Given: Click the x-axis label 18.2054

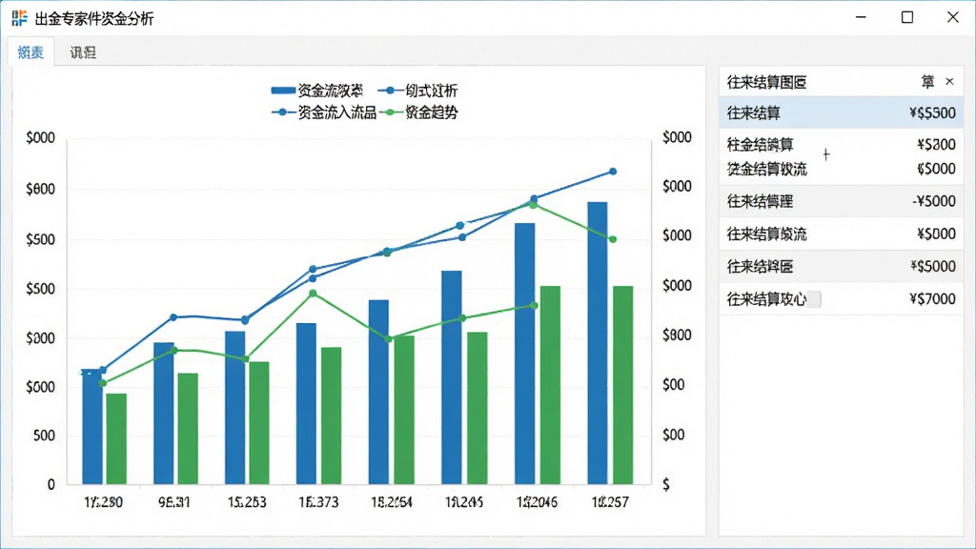Looking at the screenshot, I should [392, 502].
